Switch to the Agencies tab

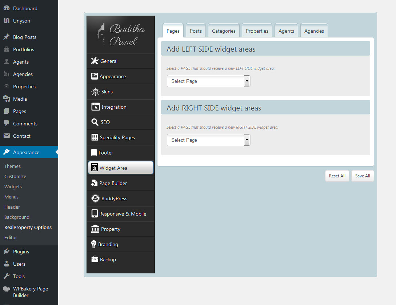(x=314, y=31)
